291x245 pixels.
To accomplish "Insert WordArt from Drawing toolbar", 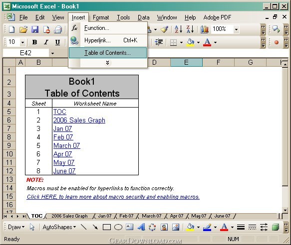I will point(141,227).
